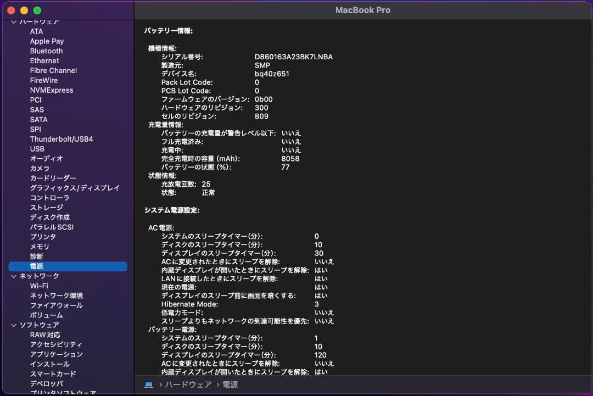
Task: Click 電源 in the breadcrumb path
Action: 230,385
